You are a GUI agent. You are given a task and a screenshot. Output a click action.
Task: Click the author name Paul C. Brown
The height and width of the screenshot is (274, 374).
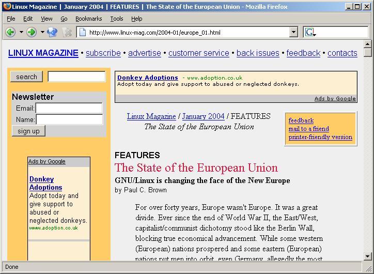(x=145, y=190)
